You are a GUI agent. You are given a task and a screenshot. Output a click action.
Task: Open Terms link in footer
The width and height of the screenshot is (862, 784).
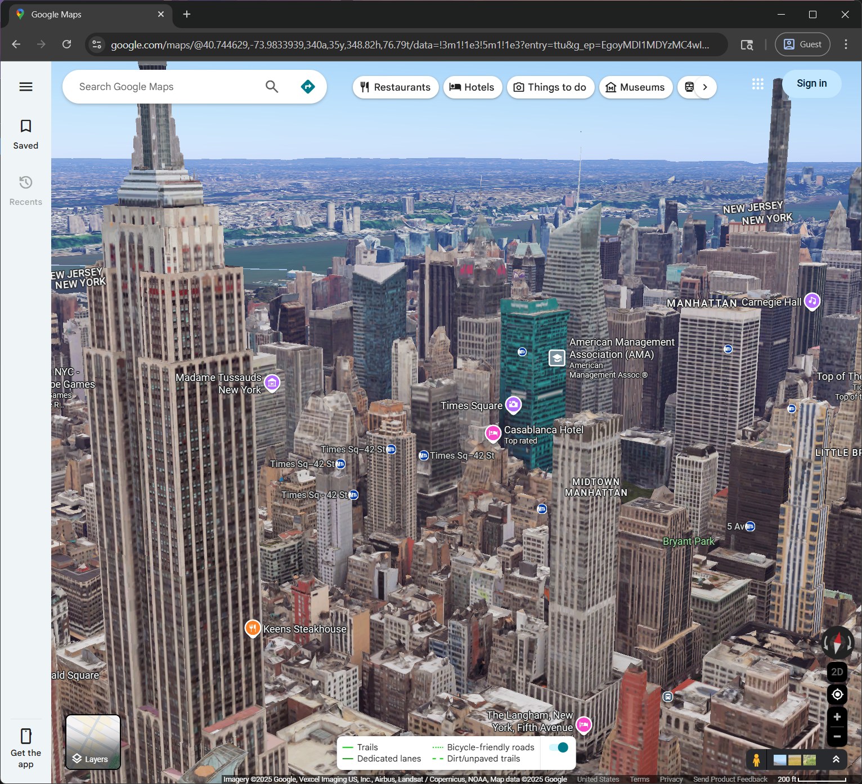tap(639, 779)
